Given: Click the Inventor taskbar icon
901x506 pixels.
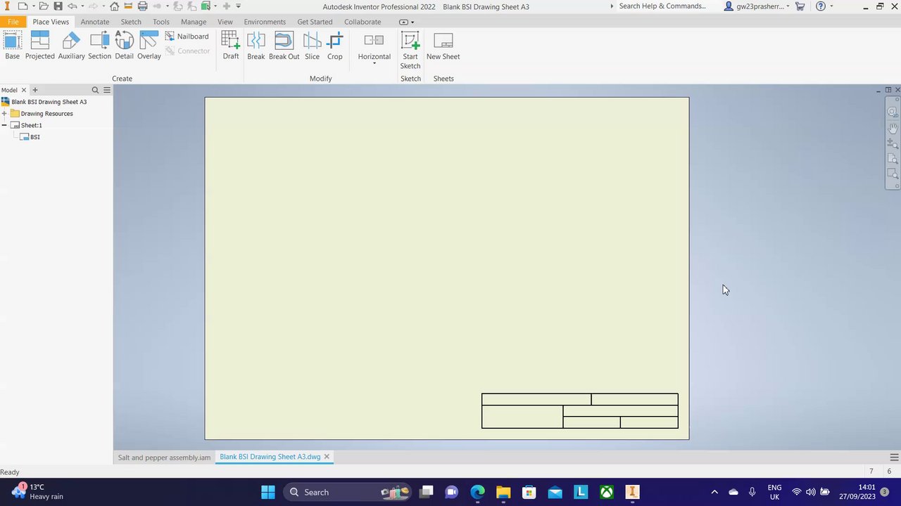Looking at the screenshot, I should click(632, 492).
